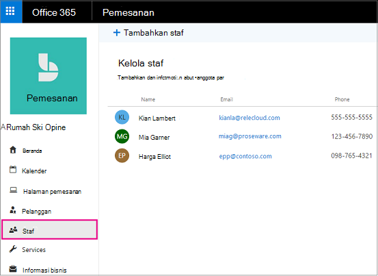The width and height of the screenshot is (378, 276).
Task: Click the MG avatar for Mia Garner
Action: (x=122, y=136)
